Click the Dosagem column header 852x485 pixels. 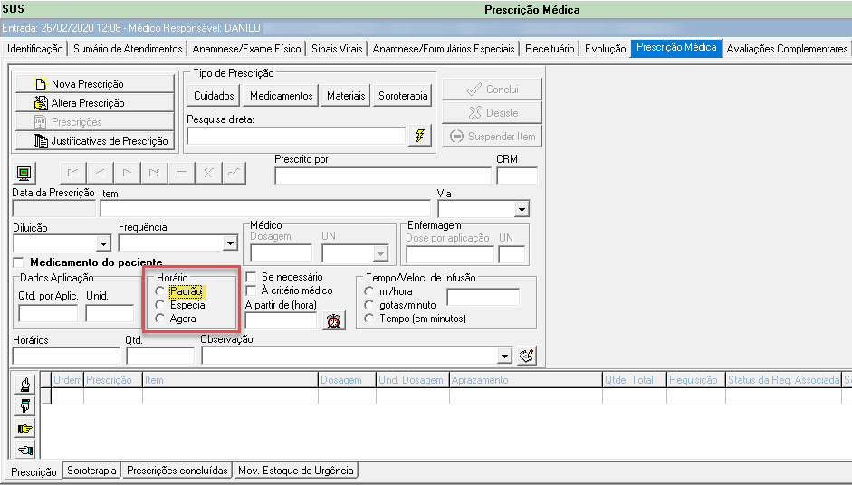pos(347,380)
